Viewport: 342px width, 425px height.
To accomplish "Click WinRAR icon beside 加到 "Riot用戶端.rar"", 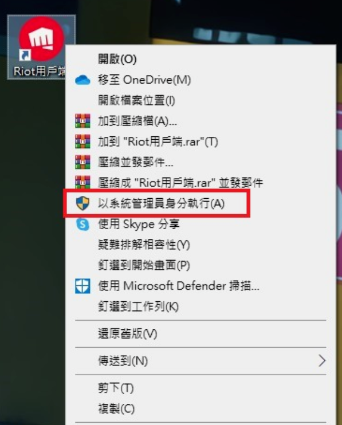I will [82, 141].
